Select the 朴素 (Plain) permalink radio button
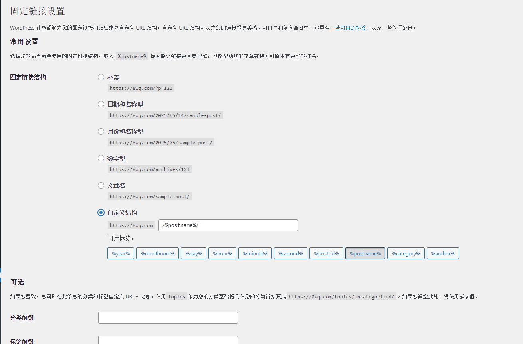This screenshot has height=344, width=523. point(101,77)
